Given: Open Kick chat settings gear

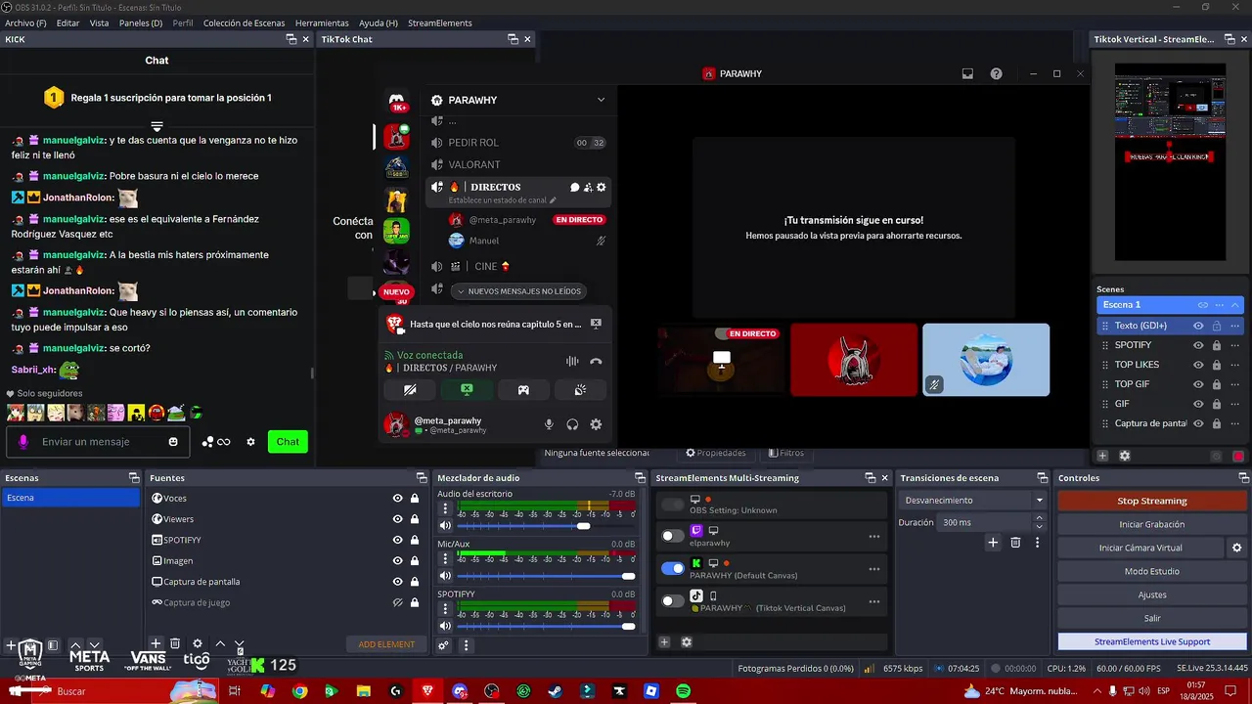Looking at the screenshot, I should [x=250, y=442].
